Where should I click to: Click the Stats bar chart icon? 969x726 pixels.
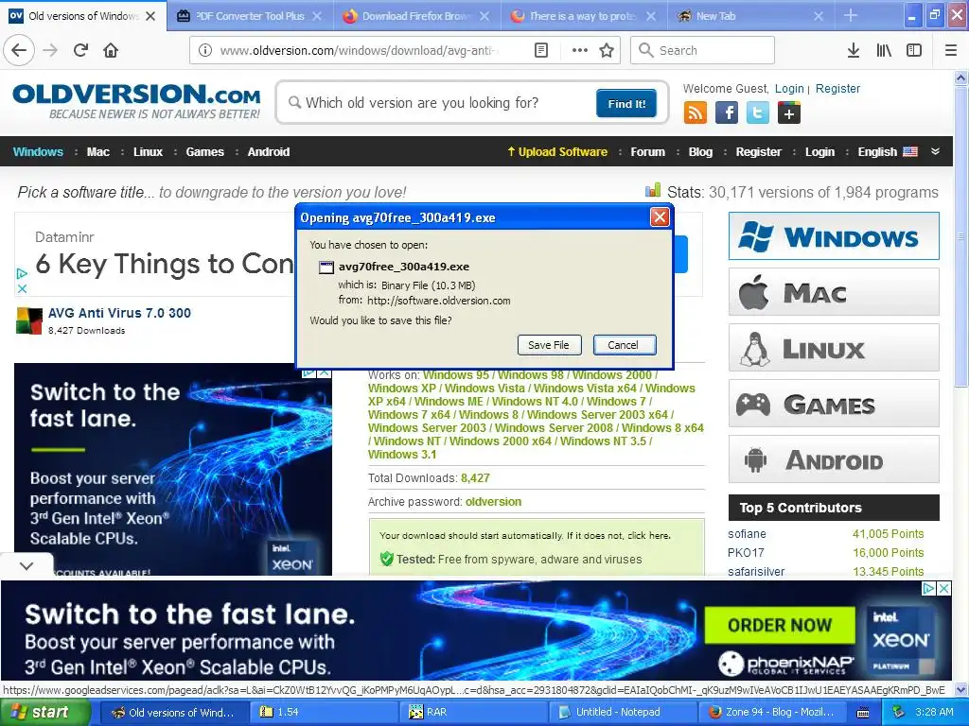click(653, 190)
